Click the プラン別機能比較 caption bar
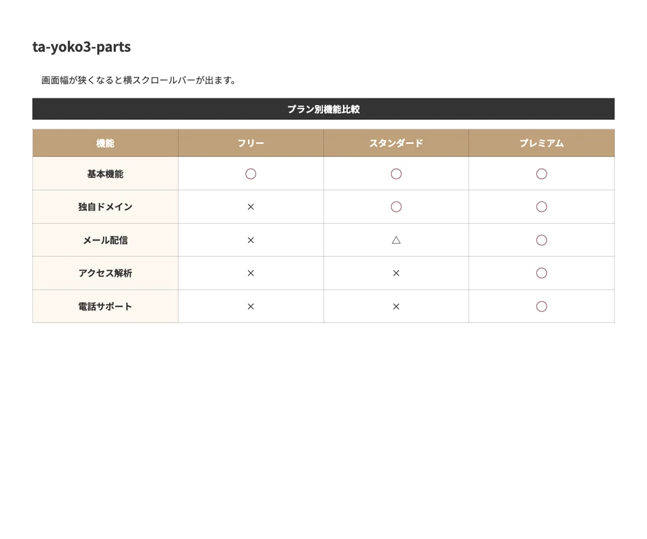Viewport: 647px width, 539px height. pos(323,109)
